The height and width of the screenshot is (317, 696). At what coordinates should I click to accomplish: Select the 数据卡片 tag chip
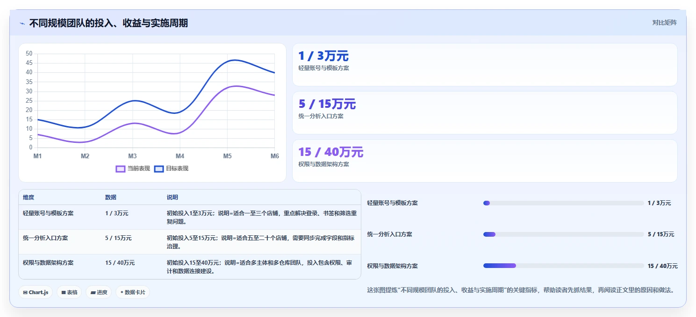click(x=133, y=292)
